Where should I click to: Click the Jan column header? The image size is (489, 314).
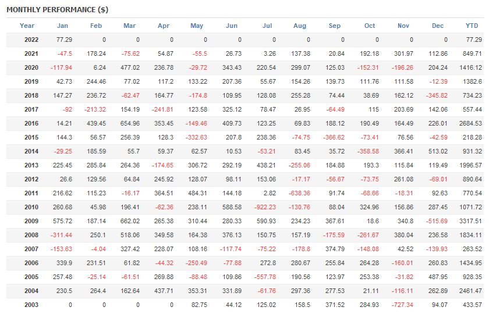coord(62,26)
